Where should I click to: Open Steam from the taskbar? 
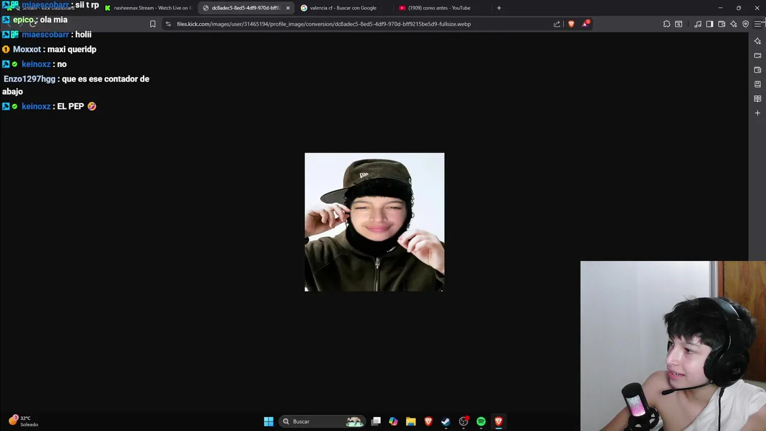446,421
